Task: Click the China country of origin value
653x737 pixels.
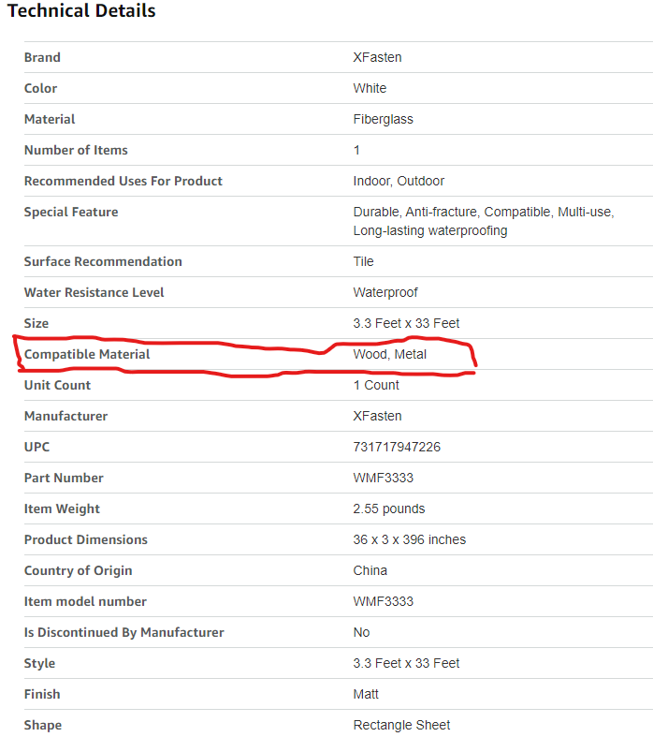Action: 370,570
